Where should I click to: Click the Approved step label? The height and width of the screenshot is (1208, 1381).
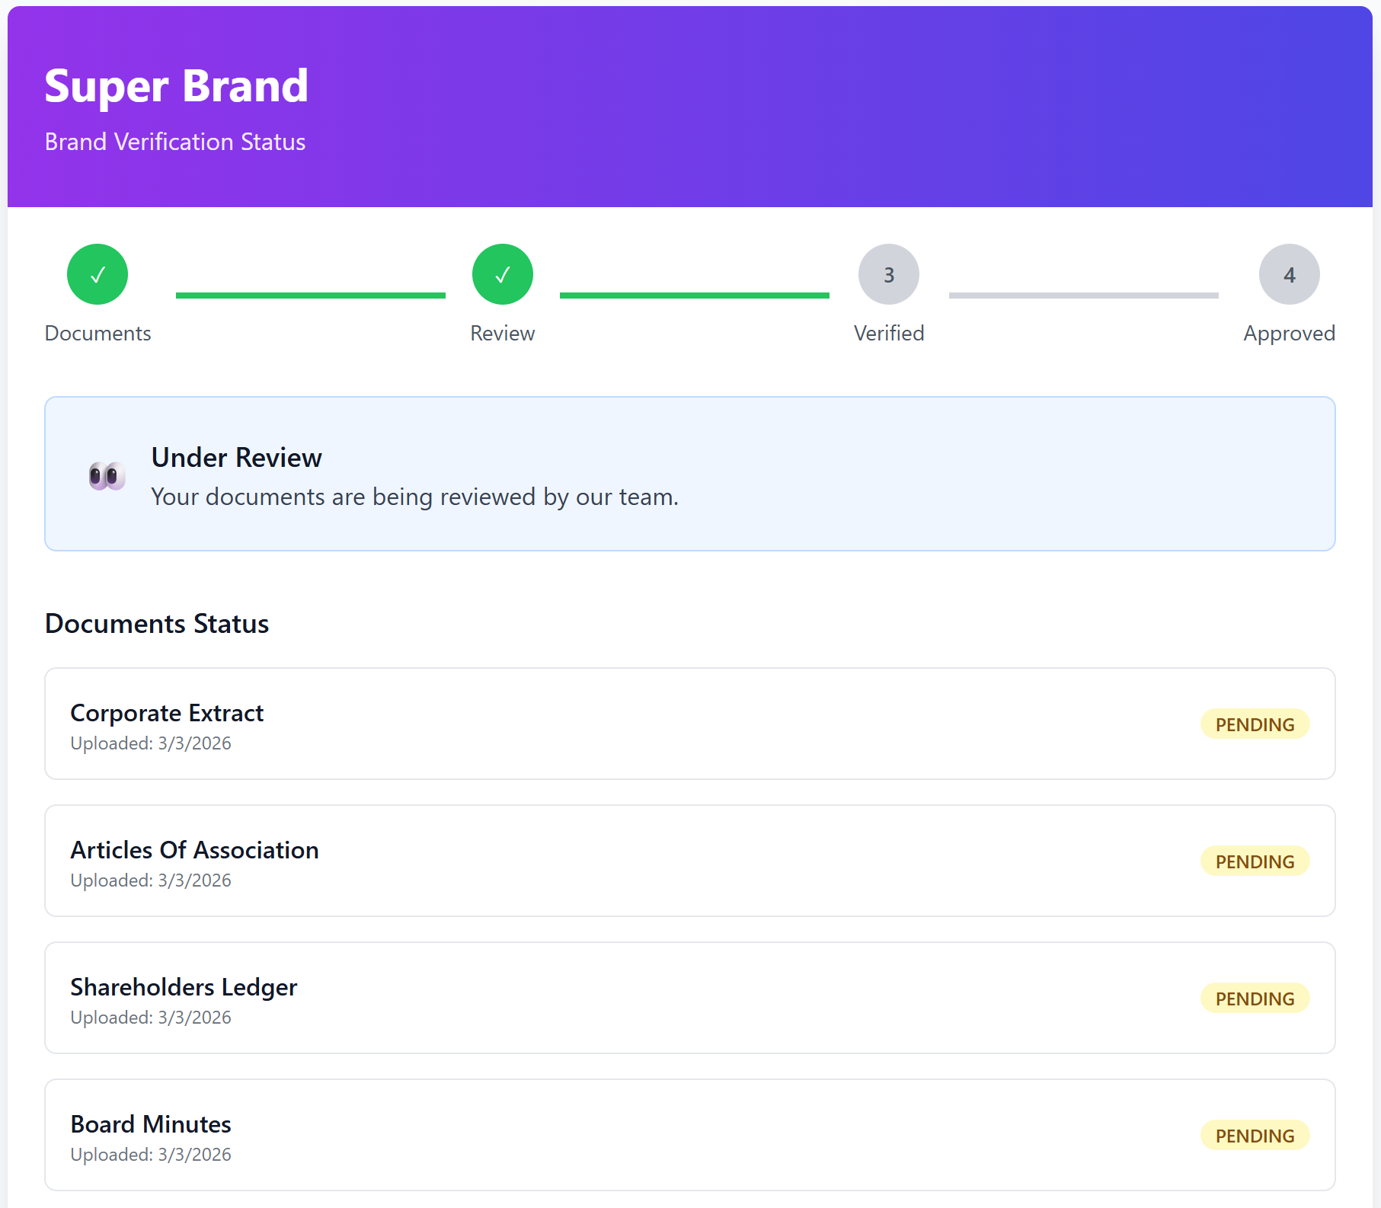click(x=1290, y=334)
